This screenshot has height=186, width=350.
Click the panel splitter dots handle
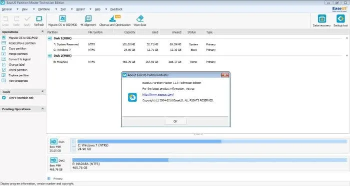[198, 135]
